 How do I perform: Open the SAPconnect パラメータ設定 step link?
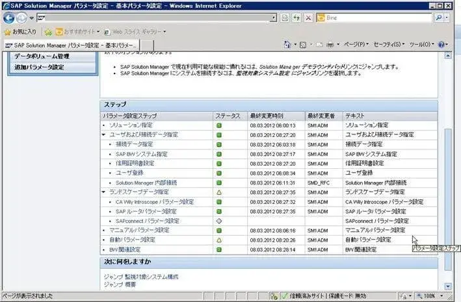pos(148,221)
